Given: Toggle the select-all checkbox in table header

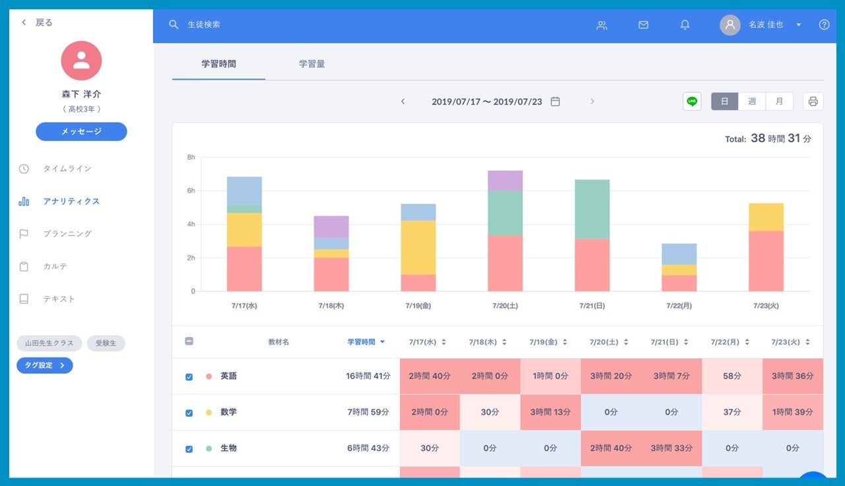Looking at the screenshot, I should (189, 342).
